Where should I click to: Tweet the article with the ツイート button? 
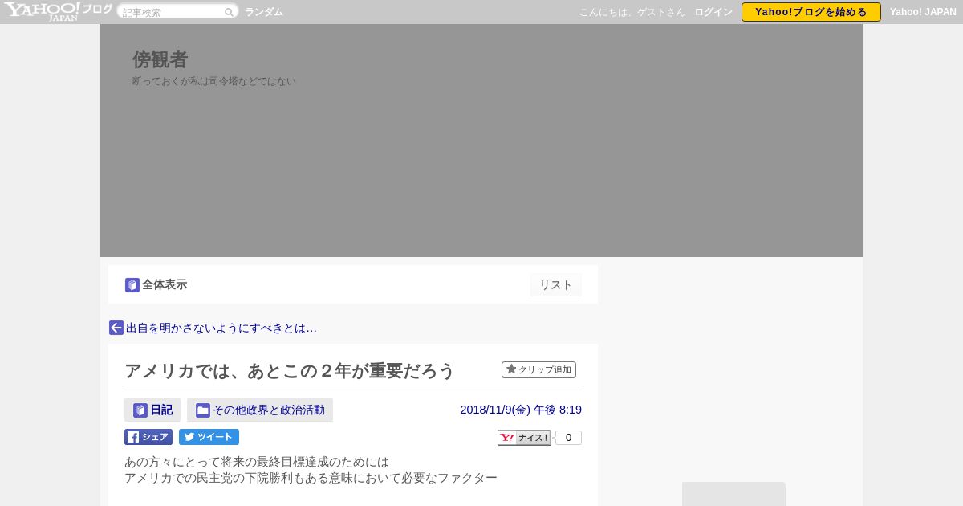[209, 437]
